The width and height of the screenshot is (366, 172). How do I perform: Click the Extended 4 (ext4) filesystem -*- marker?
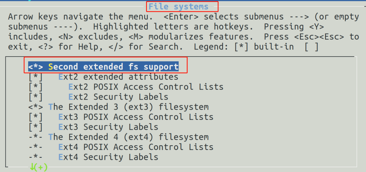36,137
